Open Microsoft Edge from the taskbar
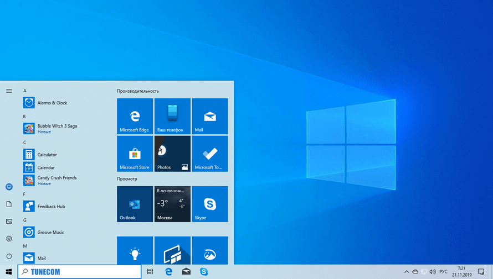 coord(168,272)
